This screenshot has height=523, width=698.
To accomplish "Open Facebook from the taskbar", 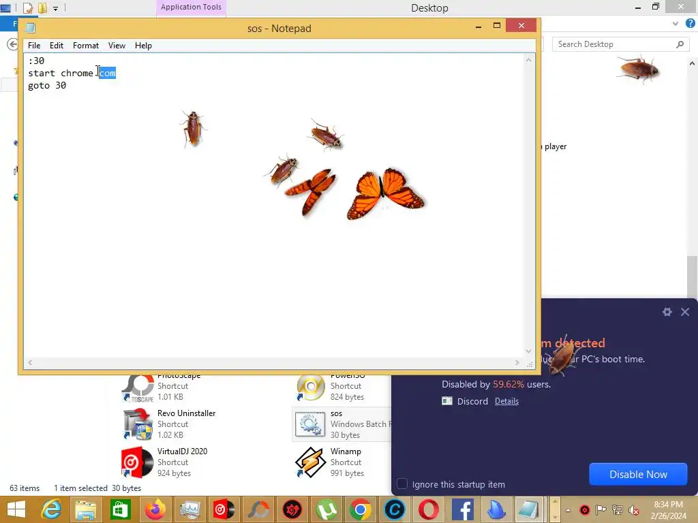I will point(463,509).
